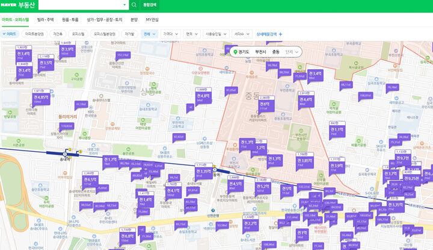Open the search box dropdown arrow
The height and width of the screenshot is (250, 433).
click(x=124, y=5)
